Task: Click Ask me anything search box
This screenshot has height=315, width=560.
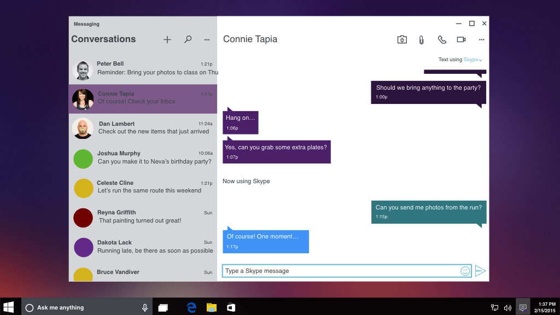Action: coord(87,307)
